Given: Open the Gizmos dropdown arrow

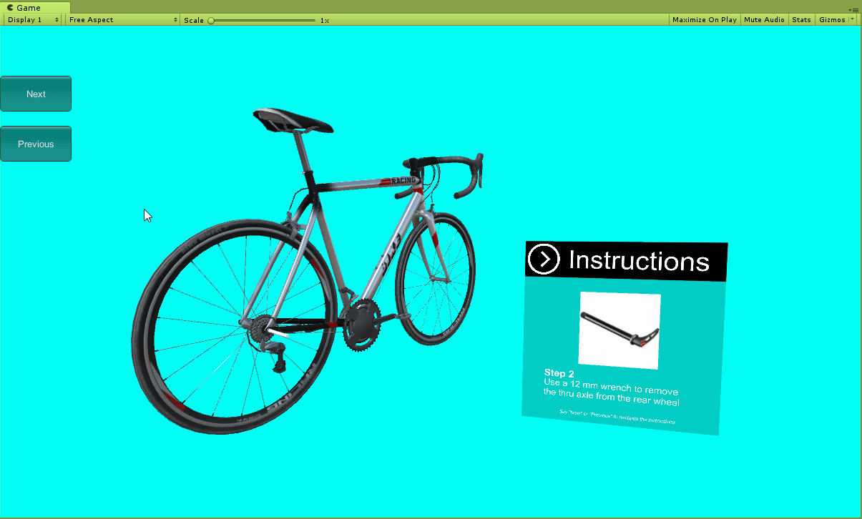Looking at the screenshot, I should [852, 20].
